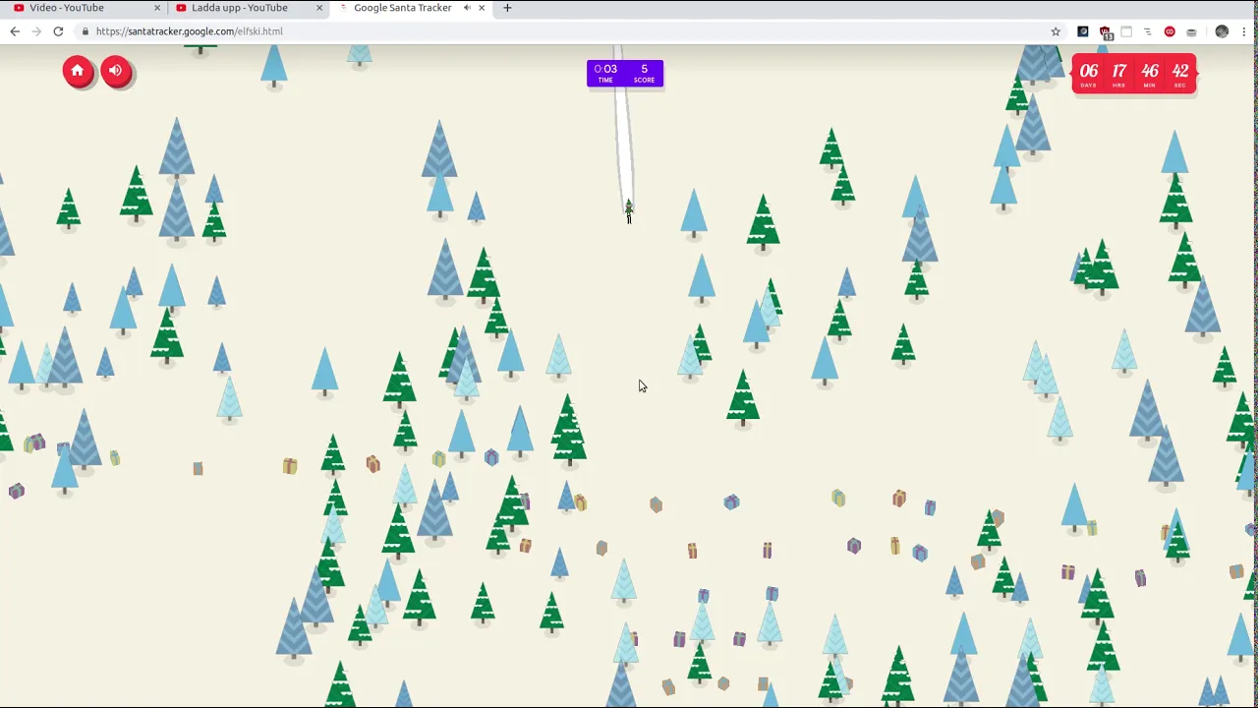The width and height of the screenshot is (1258, 708).
Task: Open the Chrome three-dot menu
Action: pos(1244,31)
